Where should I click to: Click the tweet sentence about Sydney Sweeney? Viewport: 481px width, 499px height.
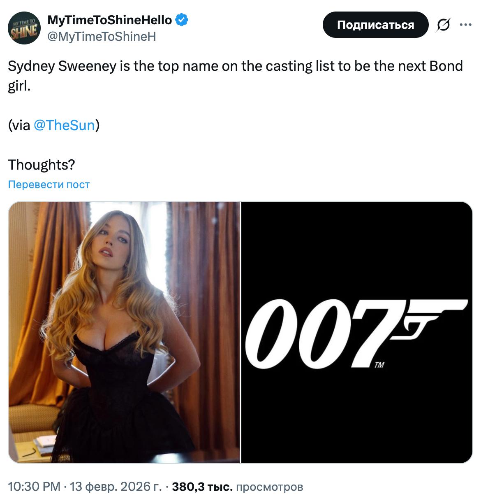point(236,76)
